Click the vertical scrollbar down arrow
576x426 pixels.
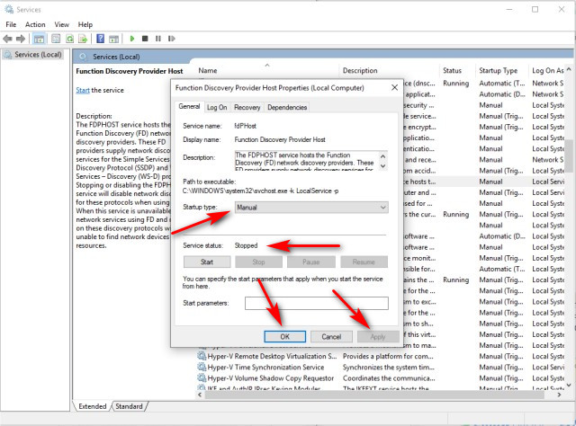pos(570,385)
